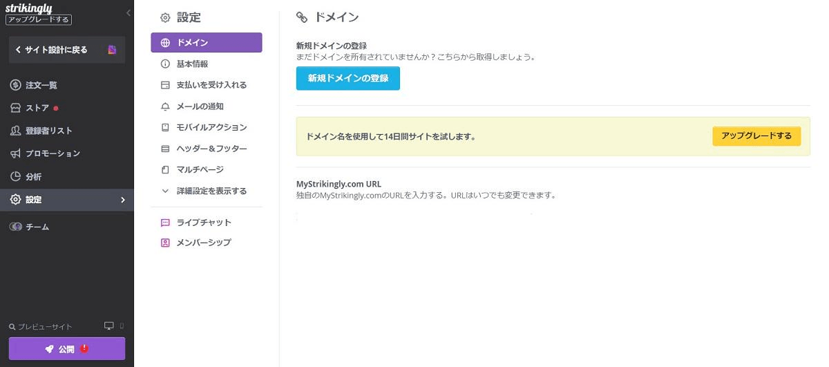Screen dimensions: 829x367
Task: Click the purple document icon beside サイト設計に戻る
Action: coord(112,50)
